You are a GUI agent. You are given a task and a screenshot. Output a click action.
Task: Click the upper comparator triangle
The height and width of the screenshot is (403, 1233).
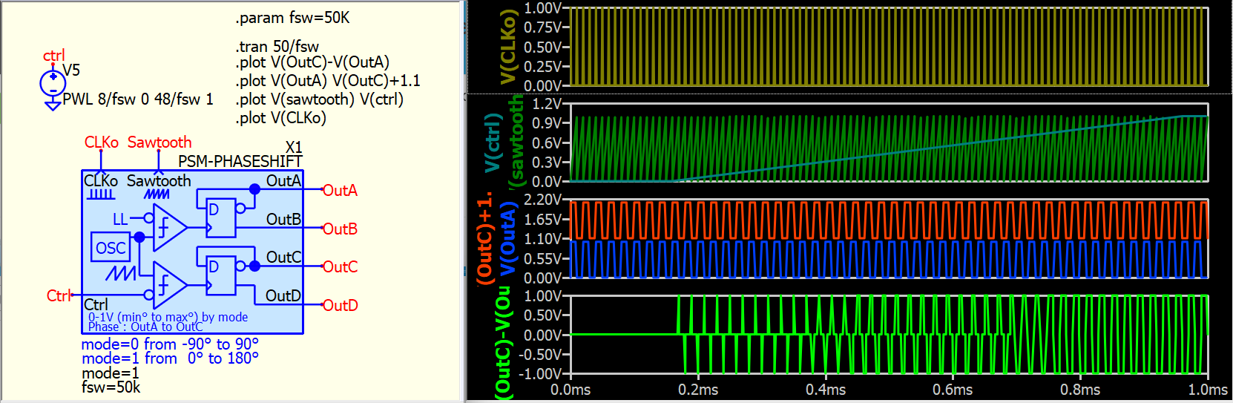point(168,228)
